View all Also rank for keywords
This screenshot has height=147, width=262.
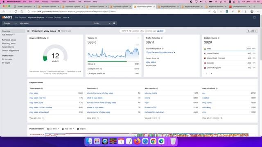pos(152,118)
